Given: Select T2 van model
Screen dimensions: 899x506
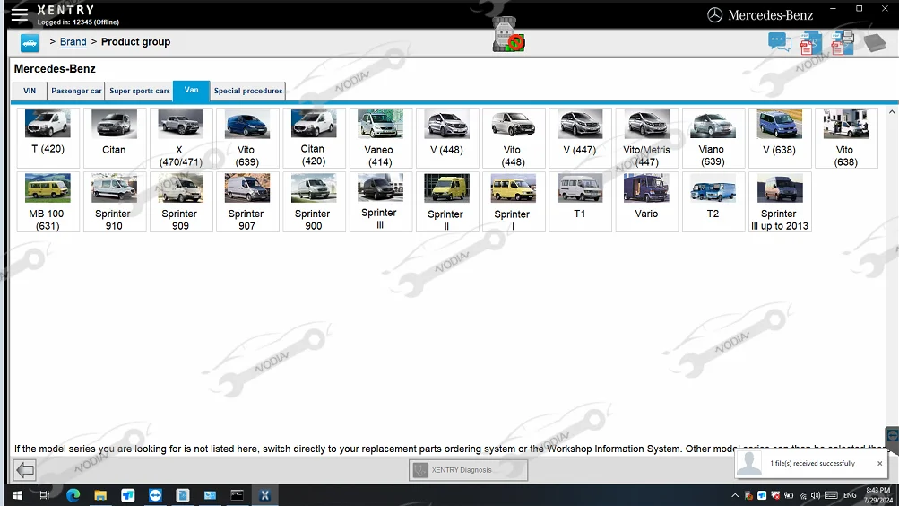Looking at the screenshot, I should coord(713,202).
